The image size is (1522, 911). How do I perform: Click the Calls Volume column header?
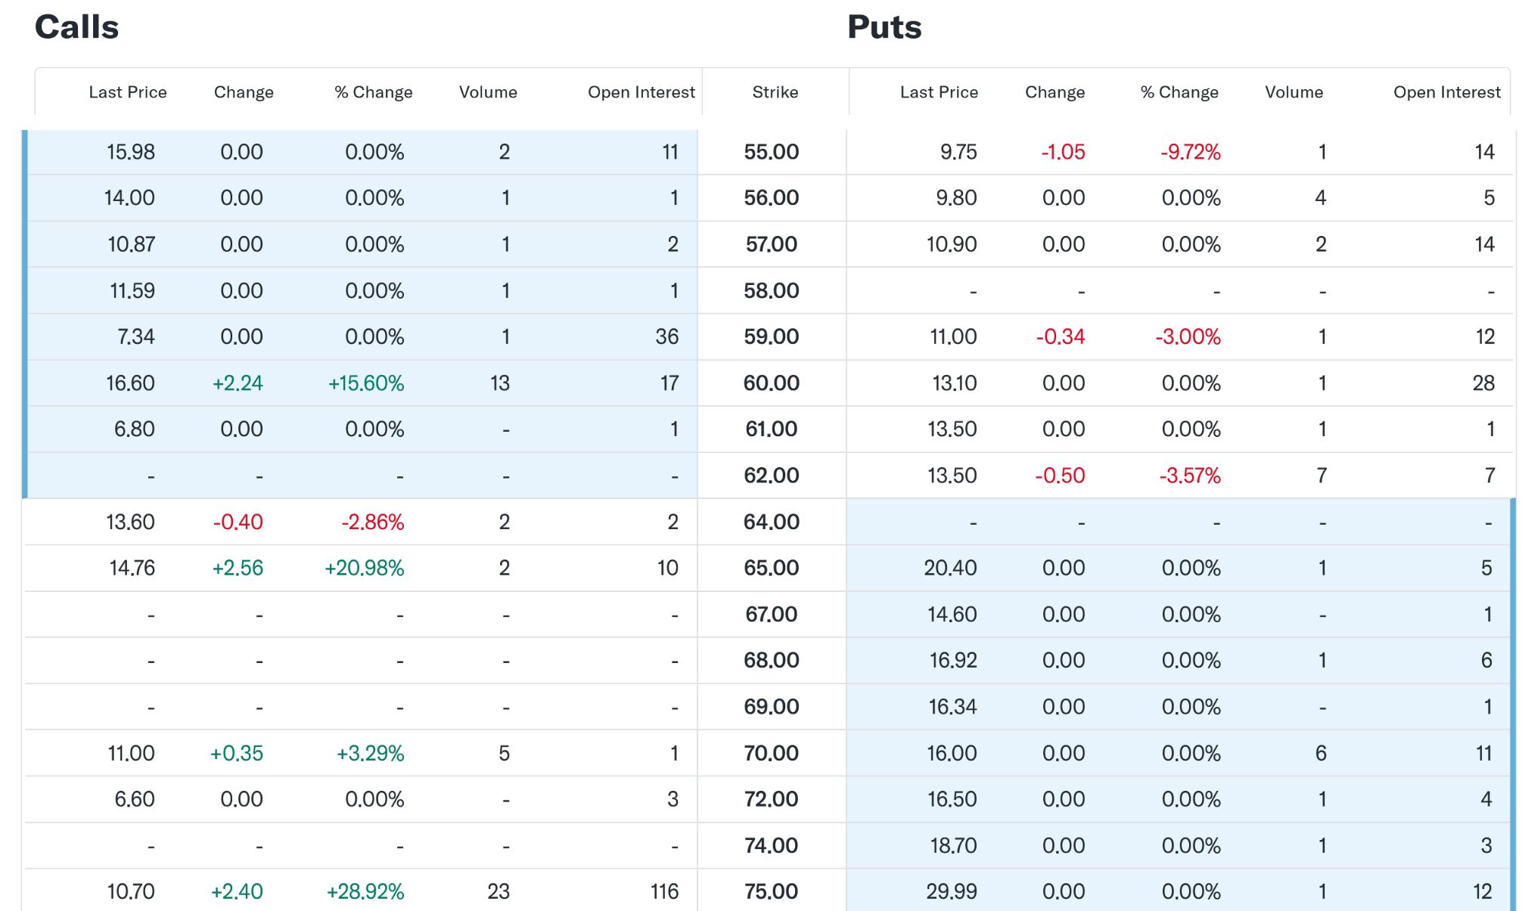pyautogui.click(x=488, y=92)
